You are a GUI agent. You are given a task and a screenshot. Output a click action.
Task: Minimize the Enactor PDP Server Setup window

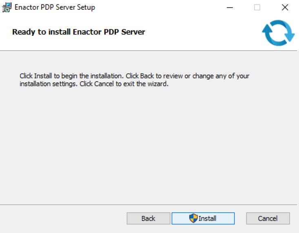coord(230,7)
